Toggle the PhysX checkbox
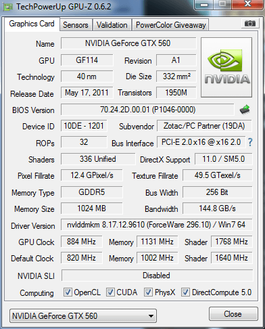This screenshot has height=329, width=265. (x=148, y=292)
